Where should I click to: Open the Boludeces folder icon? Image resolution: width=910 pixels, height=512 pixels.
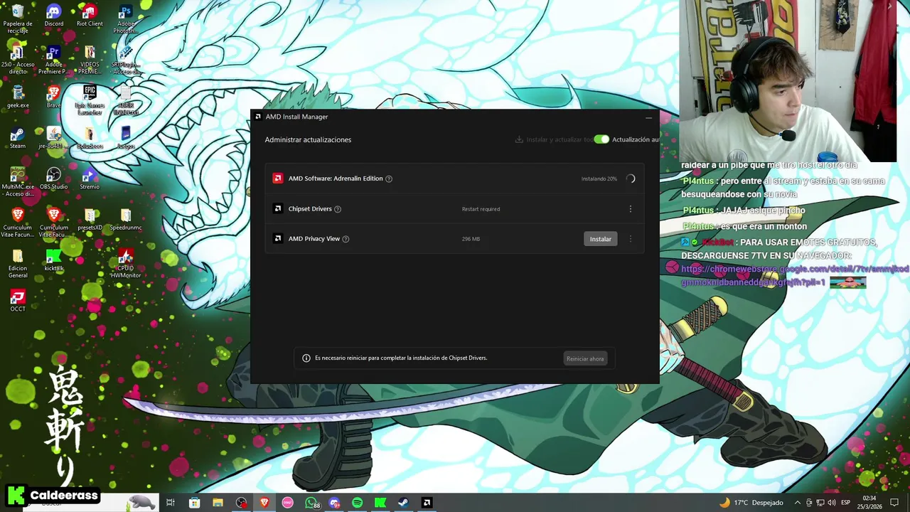click(90, 137)
